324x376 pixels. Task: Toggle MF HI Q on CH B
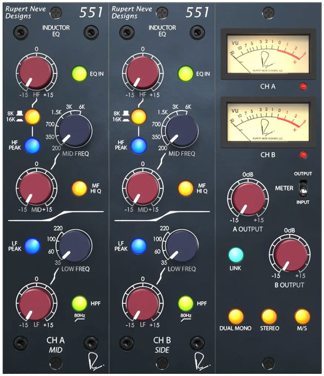186,188
